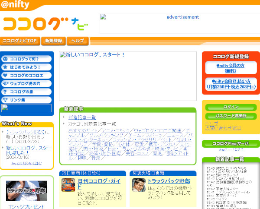
Task: Open the 音楽 category link
Action: pyautogui.click(x=96, y=158)
